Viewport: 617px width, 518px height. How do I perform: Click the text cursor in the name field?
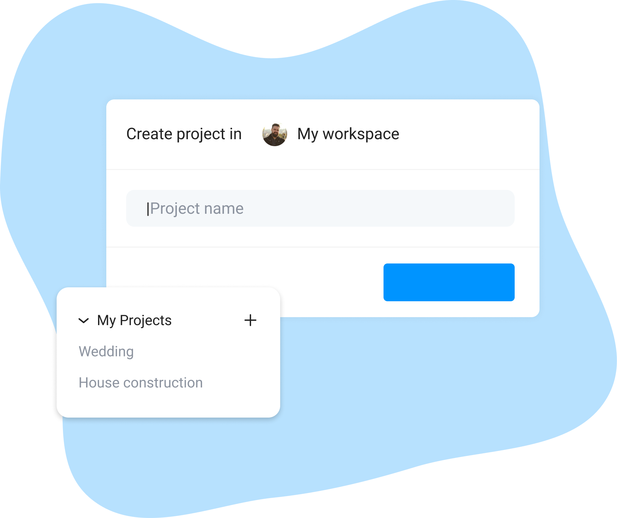(148, 209)
